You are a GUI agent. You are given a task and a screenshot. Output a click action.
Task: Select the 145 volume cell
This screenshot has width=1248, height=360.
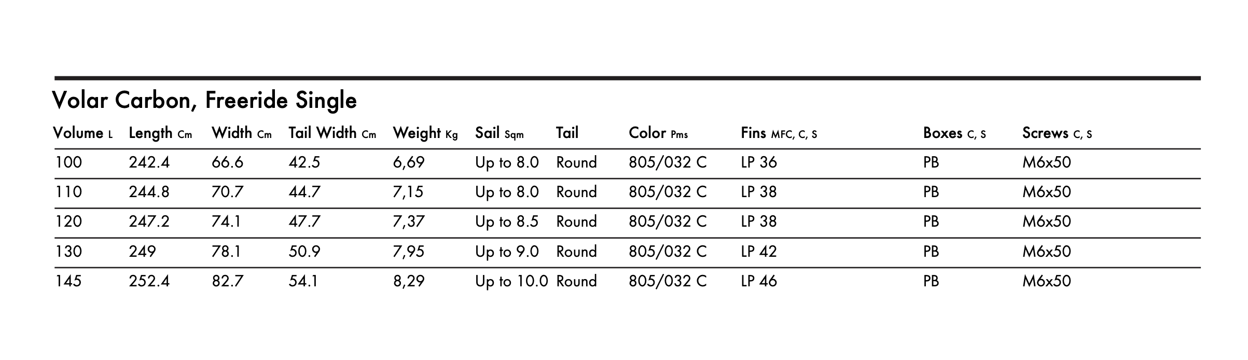pyautogui.click(x=68, y=281)
